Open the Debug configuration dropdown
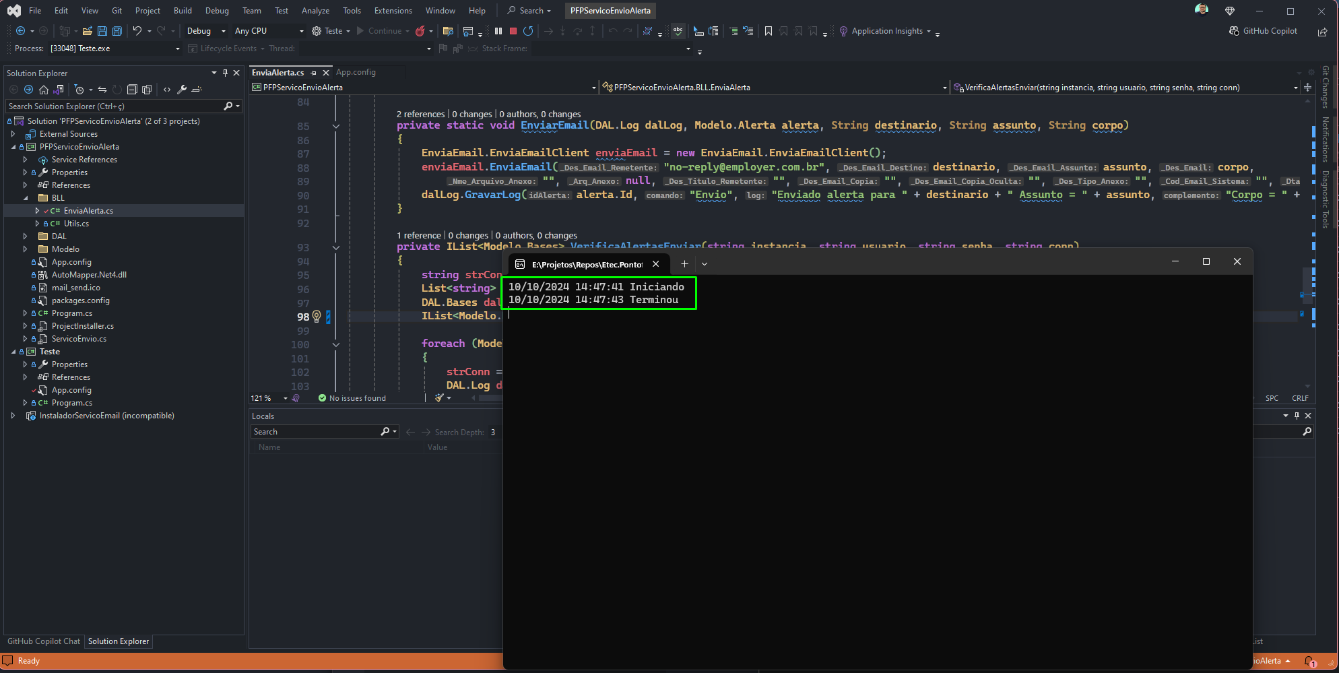Image resolution: width=1339 pixels, height=673 pixels. click(x=205, y=31)
